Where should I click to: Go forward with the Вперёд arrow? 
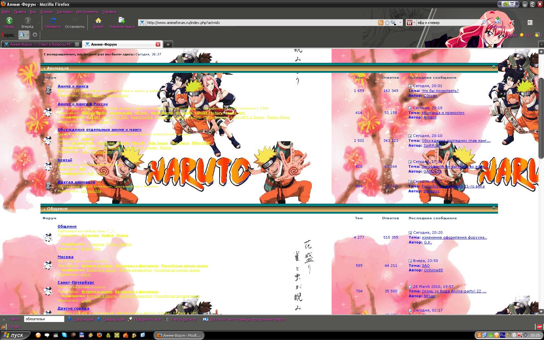pyautogui.click(x=28, y=23)
